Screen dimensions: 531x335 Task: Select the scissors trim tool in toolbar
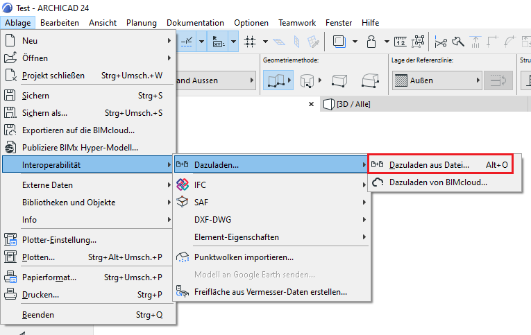click(x=441, y=42)
